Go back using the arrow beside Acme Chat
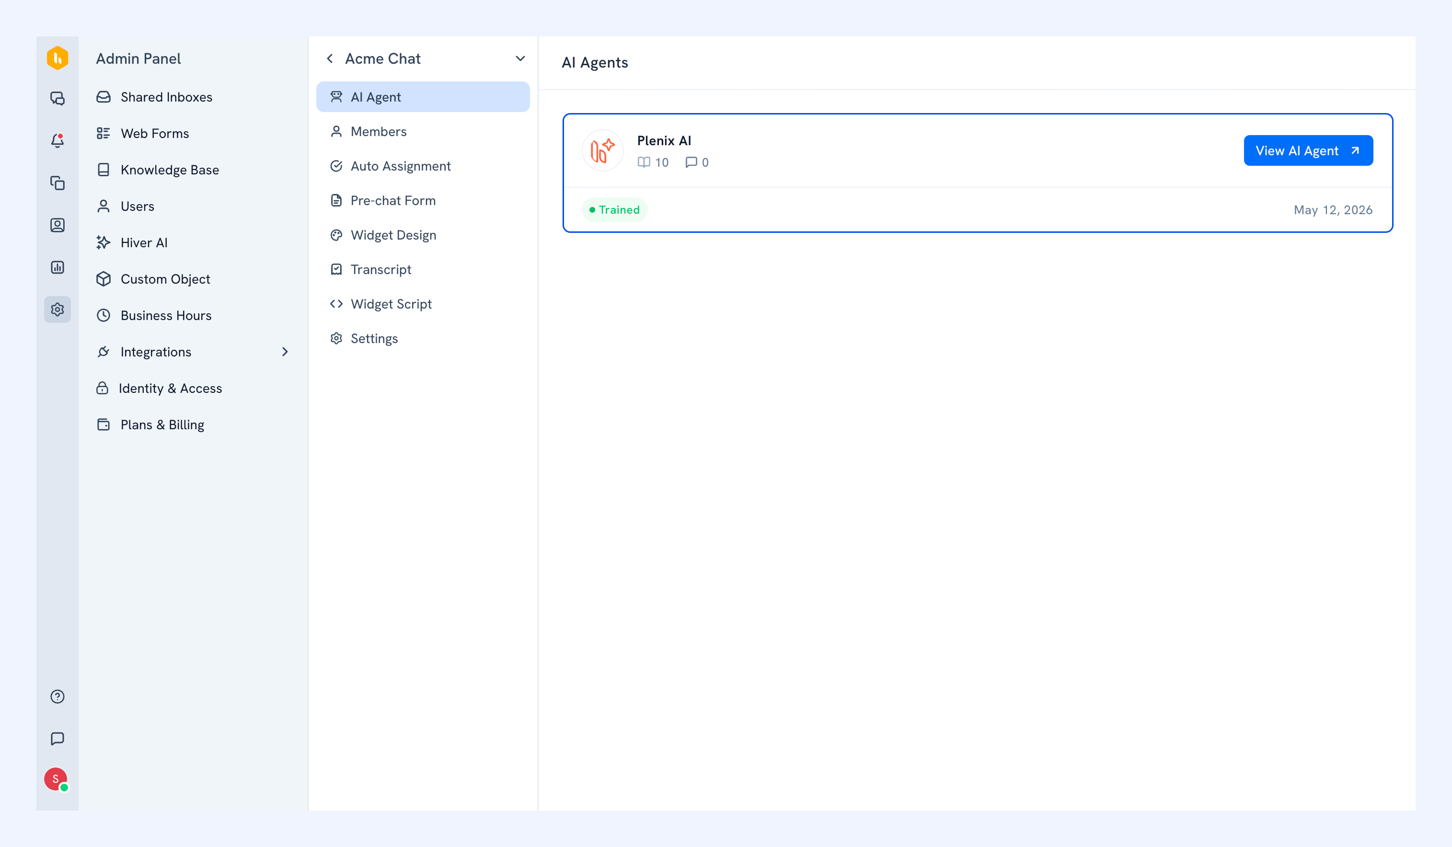The height and width of the screenshot is (847, 1452). coord(330,59)
